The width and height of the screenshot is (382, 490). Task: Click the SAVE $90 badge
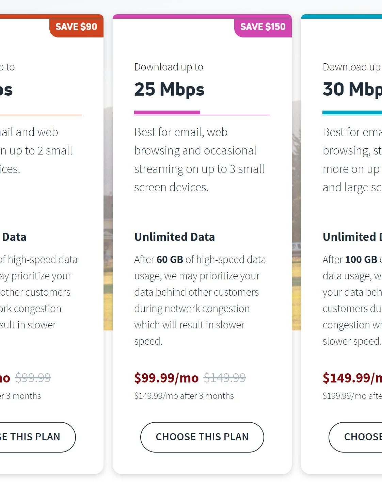tap(76, 27)
